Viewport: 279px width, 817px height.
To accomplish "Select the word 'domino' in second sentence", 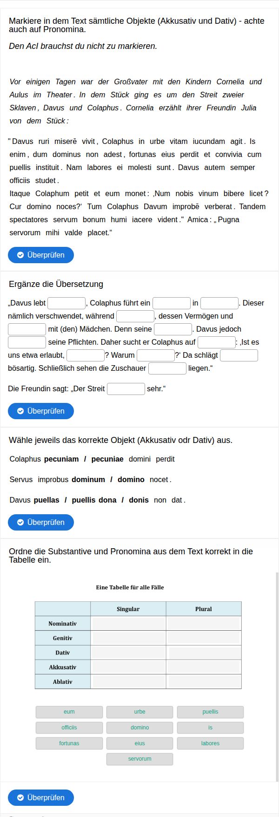I will click(x=131, y=480).
